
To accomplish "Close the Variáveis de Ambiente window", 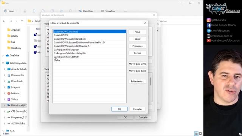I will click(154, 15).
